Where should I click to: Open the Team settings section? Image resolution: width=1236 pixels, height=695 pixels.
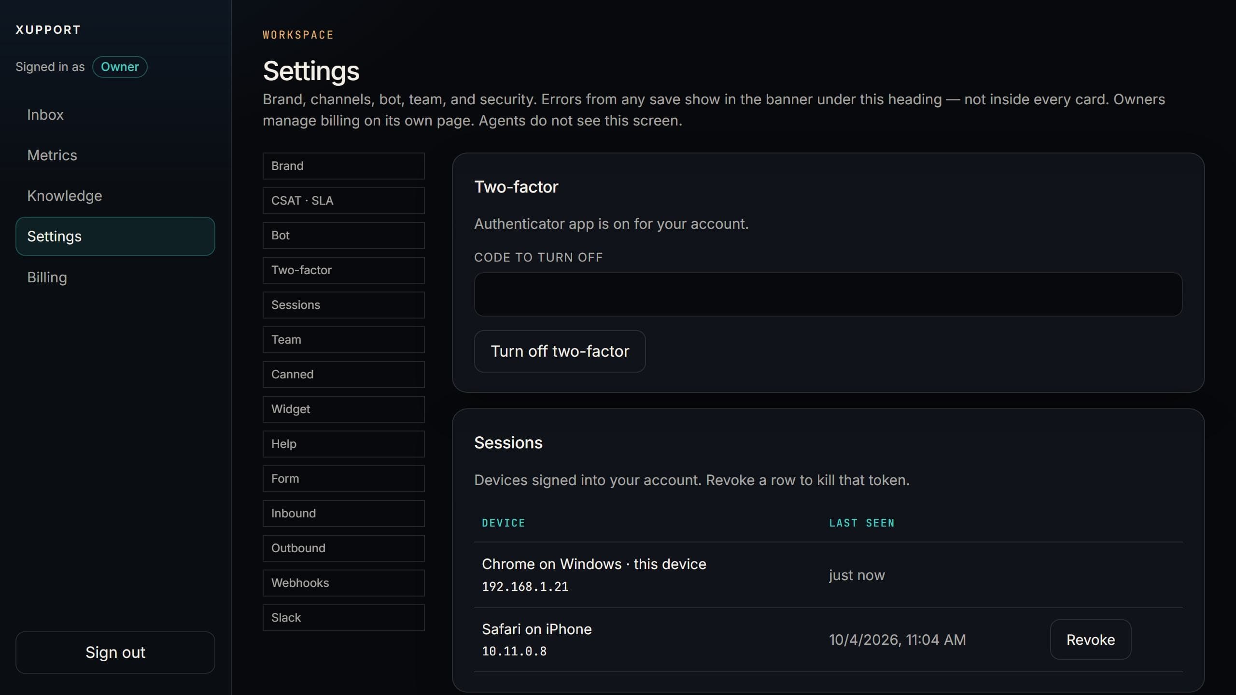[x=343, y=339]
